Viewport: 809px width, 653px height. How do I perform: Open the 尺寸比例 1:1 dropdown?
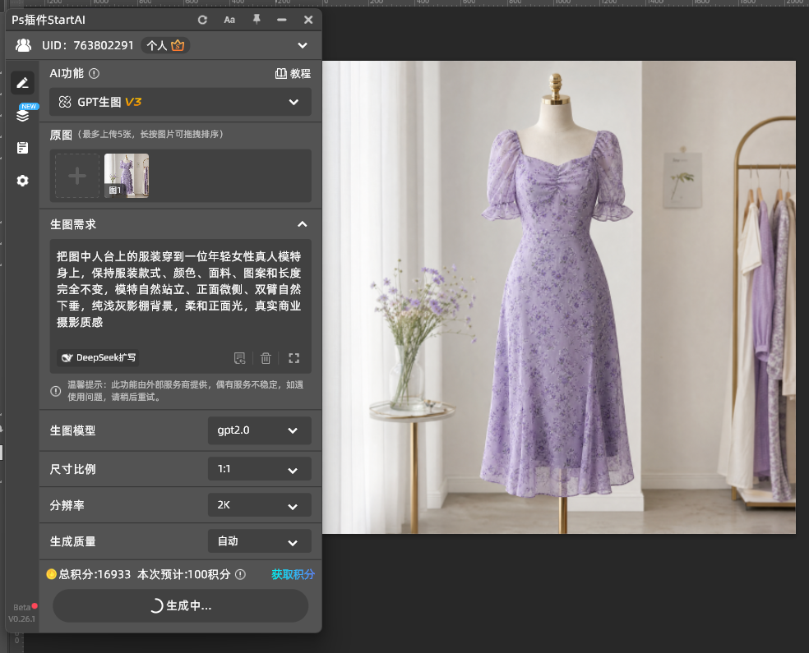point(260,469)
